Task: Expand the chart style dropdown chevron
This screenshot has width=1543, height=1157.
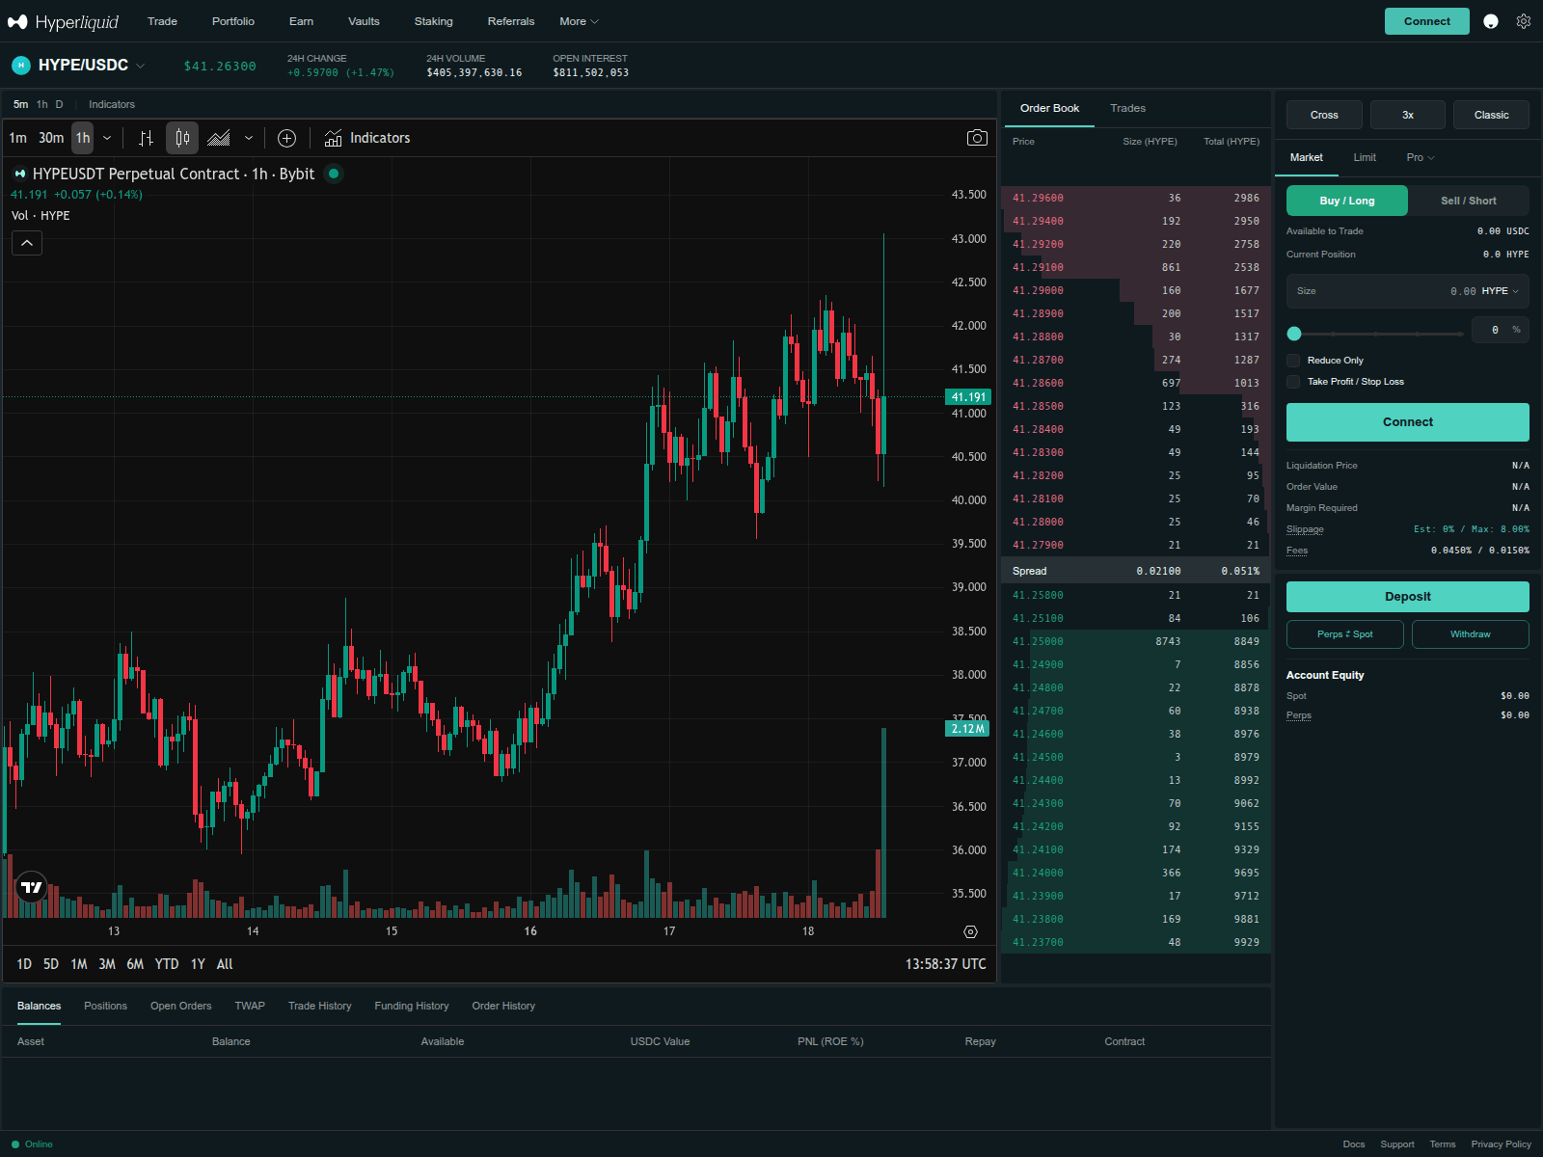Action: tap(248, 138)
